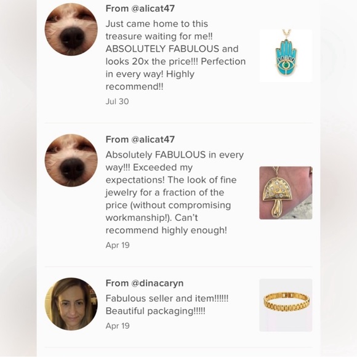View the gold watch-link bracelet thumbnail
Screen dimensions: 357x357
pos(286,305)
